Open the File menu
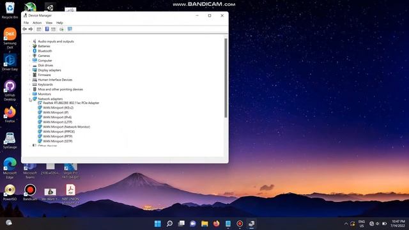The image size is (409, 230). click(26, 23)
